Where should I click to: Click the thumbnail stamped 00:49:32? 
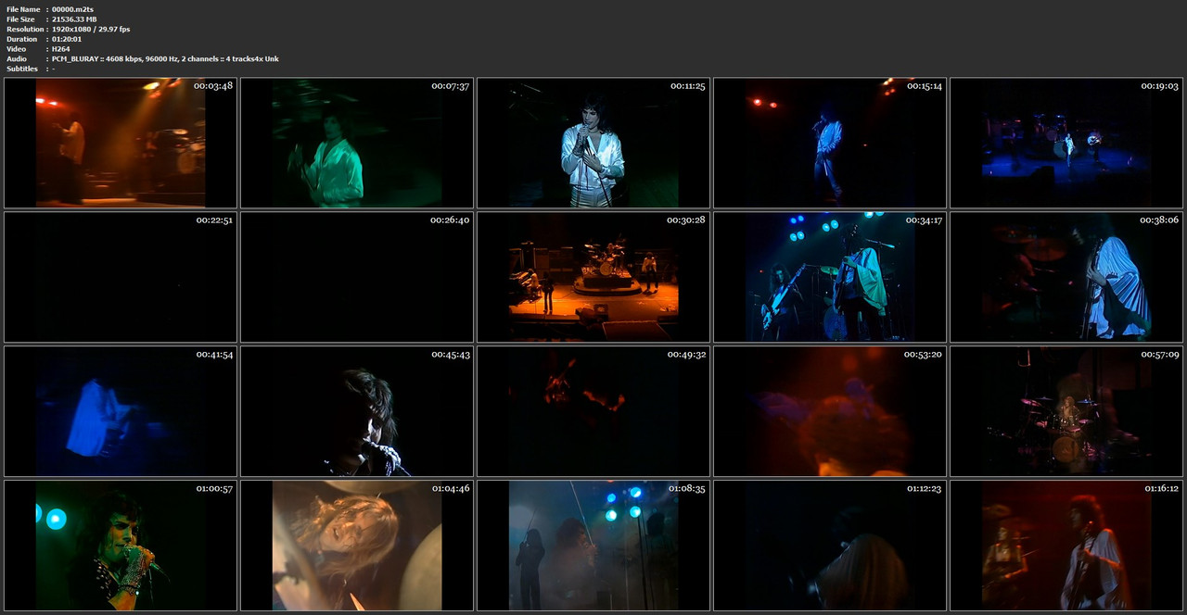pyautogui.click(x=593, y=411)
